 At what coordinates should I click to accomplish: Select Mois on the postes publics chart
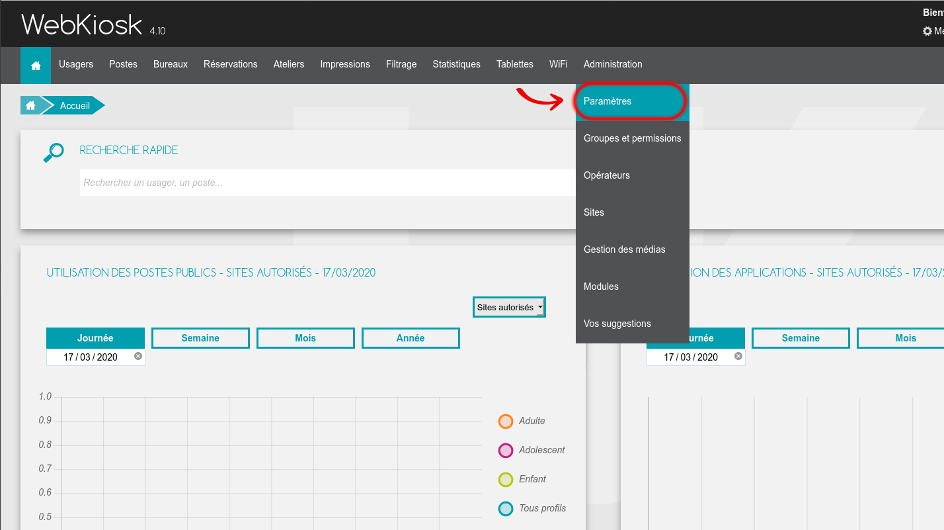coord(305,338)
